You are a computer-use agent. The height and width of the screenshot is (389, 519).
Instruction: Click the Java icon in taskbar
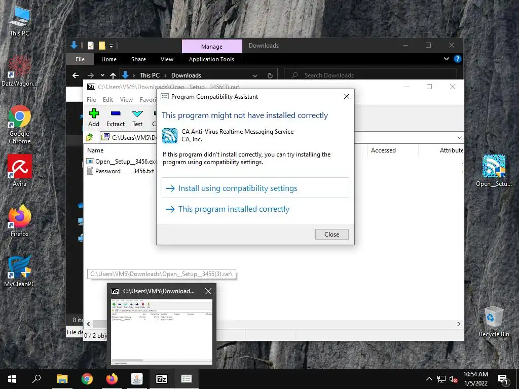[x=137, y=379]
